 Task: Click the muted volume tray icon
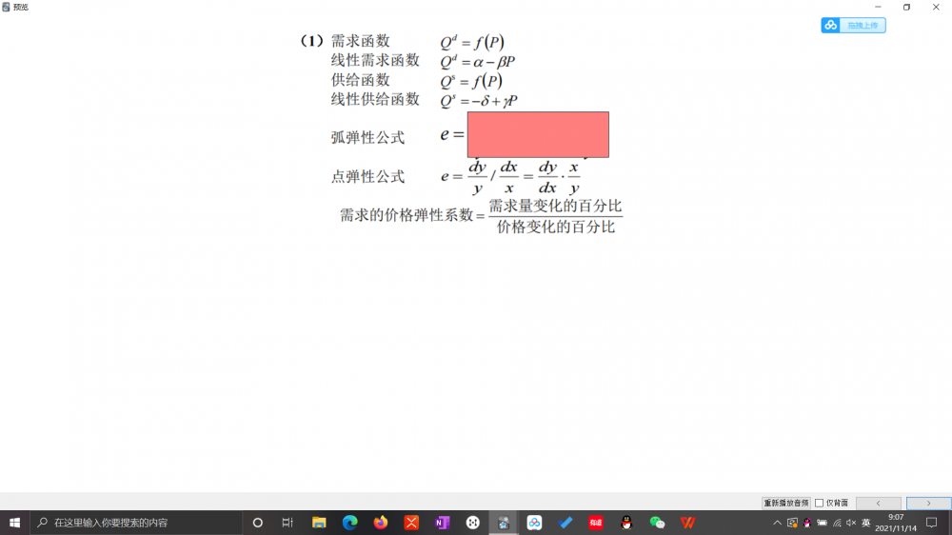[851, 523]
